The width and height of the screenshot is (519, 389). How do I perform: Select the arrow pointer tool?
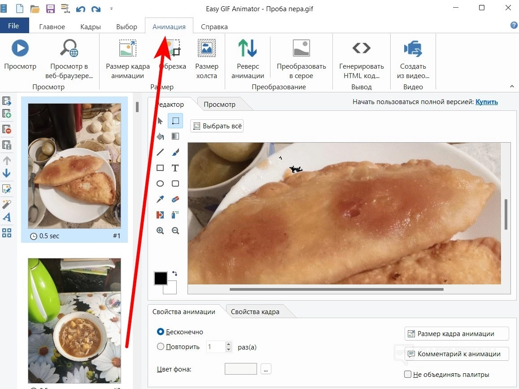(160, 121)
